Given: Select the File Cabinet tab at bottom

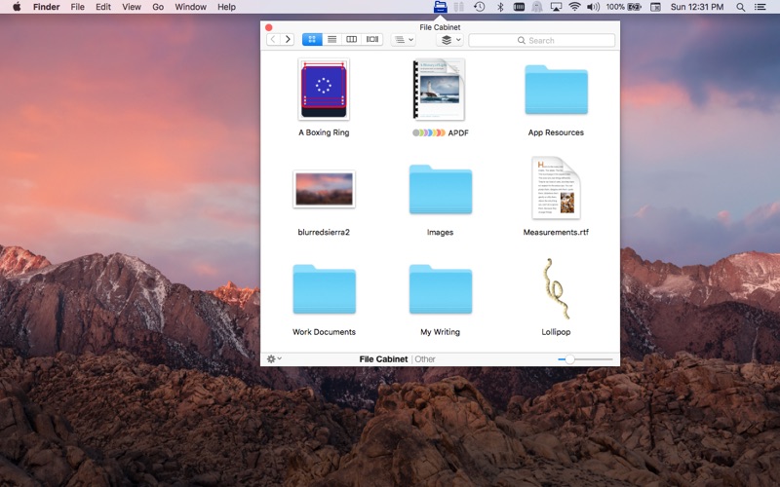Looking at the screenshot, I should [383, 359].
